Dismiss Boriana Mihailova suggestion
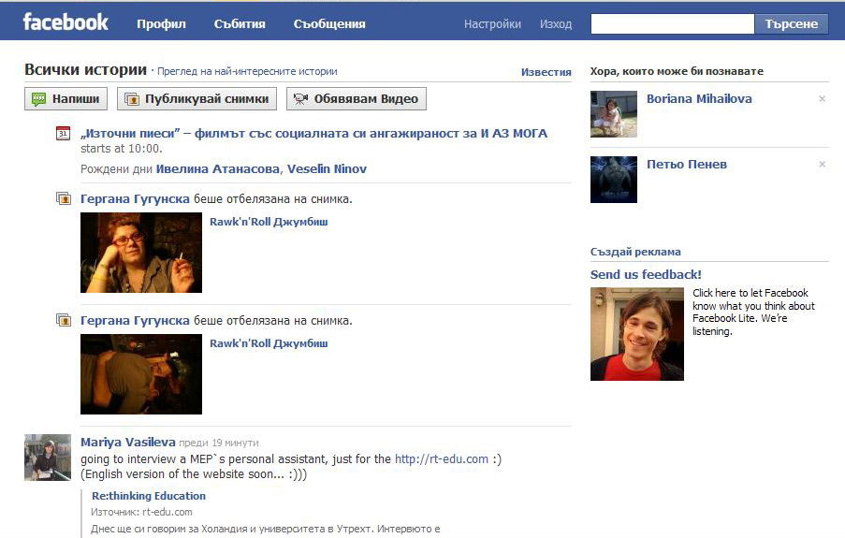This screenshot has height=538, width=845. [822, 98]
